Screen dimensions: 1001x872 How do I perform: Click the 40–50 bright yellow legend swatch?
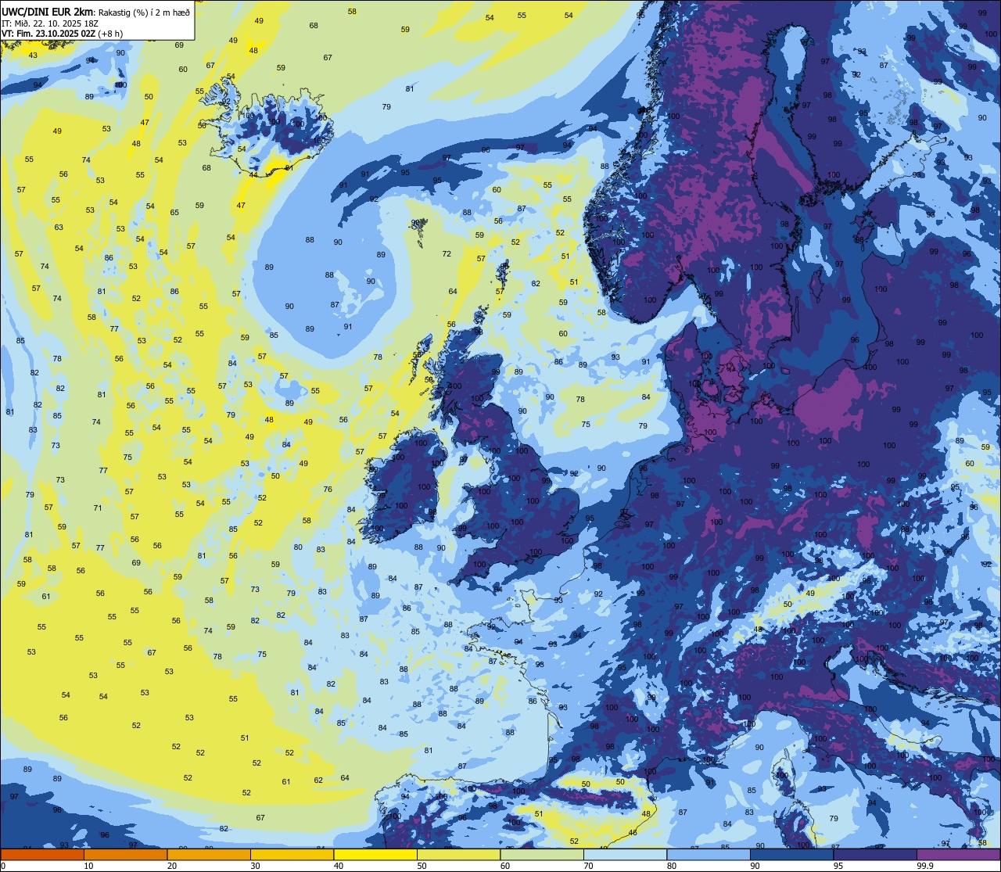[x=375, y=855]
